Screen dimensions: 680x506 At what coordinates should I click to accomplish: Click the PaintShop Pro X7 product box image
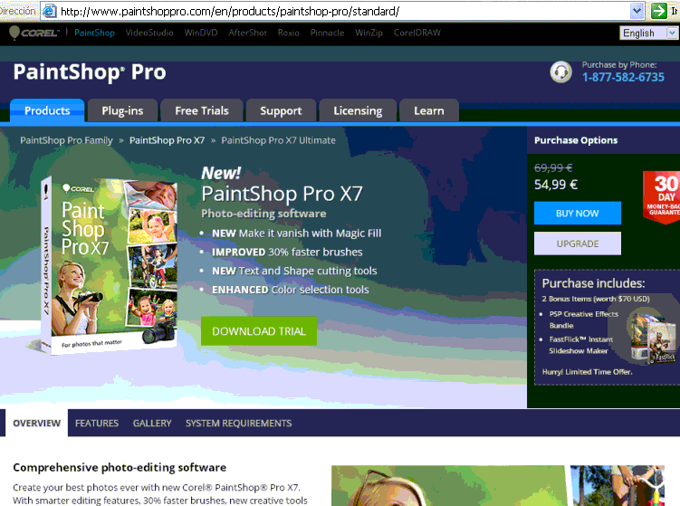109,264
